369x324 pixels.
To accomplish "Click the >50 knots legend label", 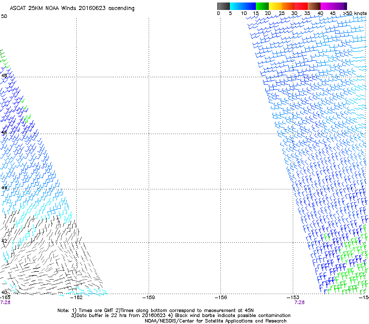I will coord(355,13).
